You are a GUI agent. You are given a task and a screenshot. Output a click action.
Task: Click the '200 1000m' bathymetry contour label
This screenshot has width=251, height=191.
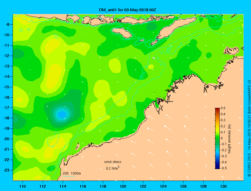(x=72, y=173)
